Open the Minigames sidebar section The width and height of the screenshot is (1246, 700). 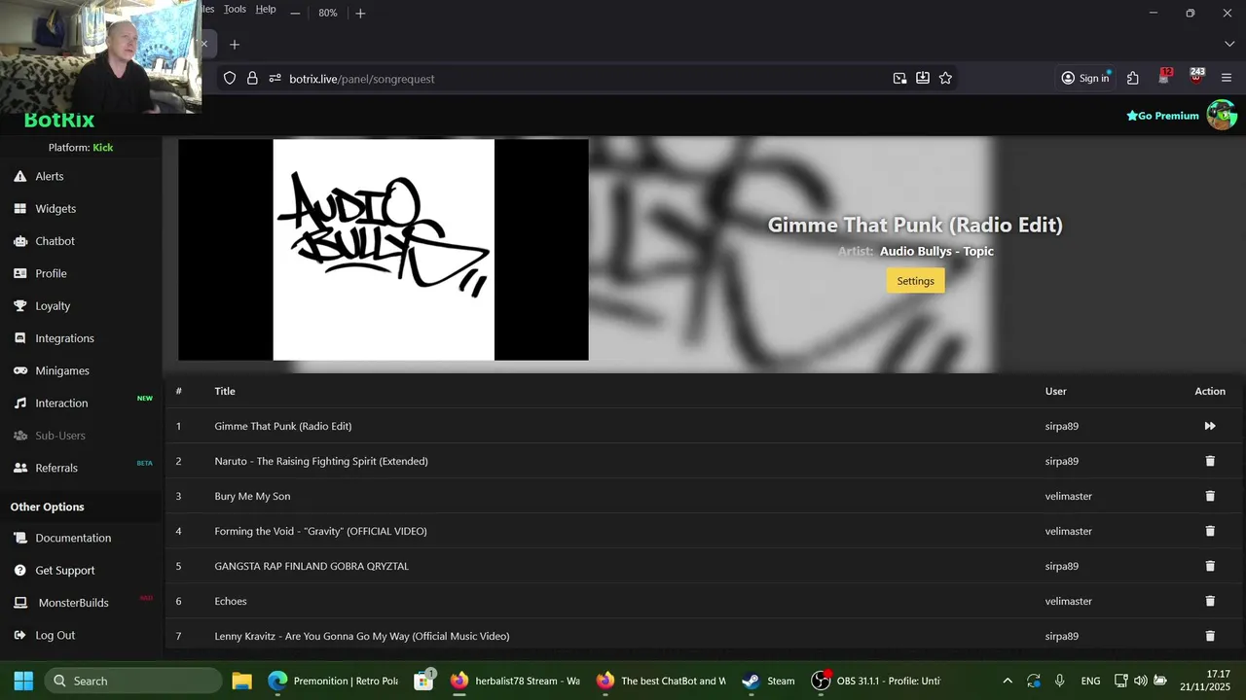tap(62, 370)
